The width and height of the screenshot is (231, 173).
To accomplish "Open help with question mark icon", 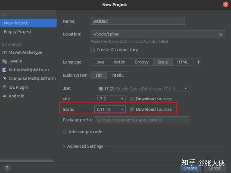I will pyautogui.click(x=7, y=168).
